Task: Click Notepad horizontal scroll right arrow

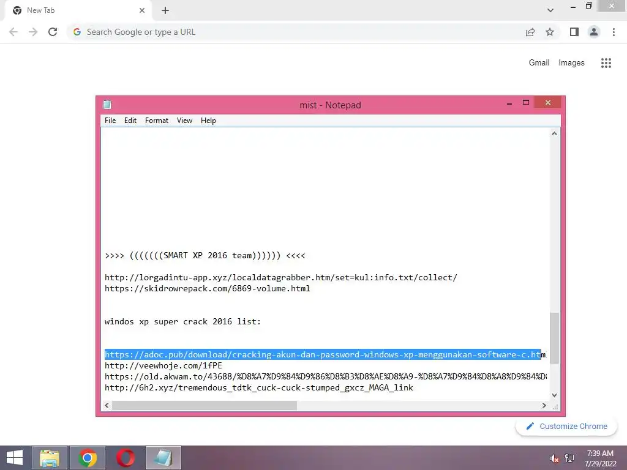Action: (544, 405)
